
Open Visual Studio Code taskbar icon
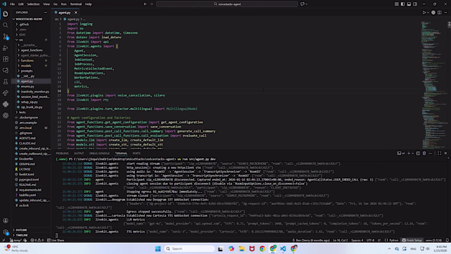(x=283, y=248)
